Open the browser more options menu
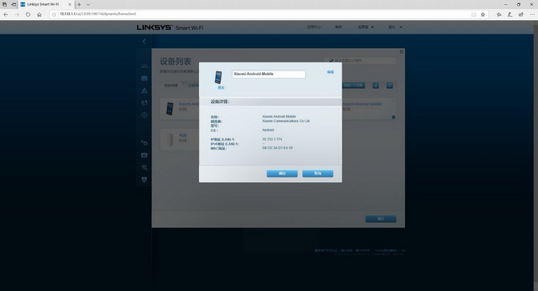The height and width of the screenshot is (291, 538). (x=532, y=14)
